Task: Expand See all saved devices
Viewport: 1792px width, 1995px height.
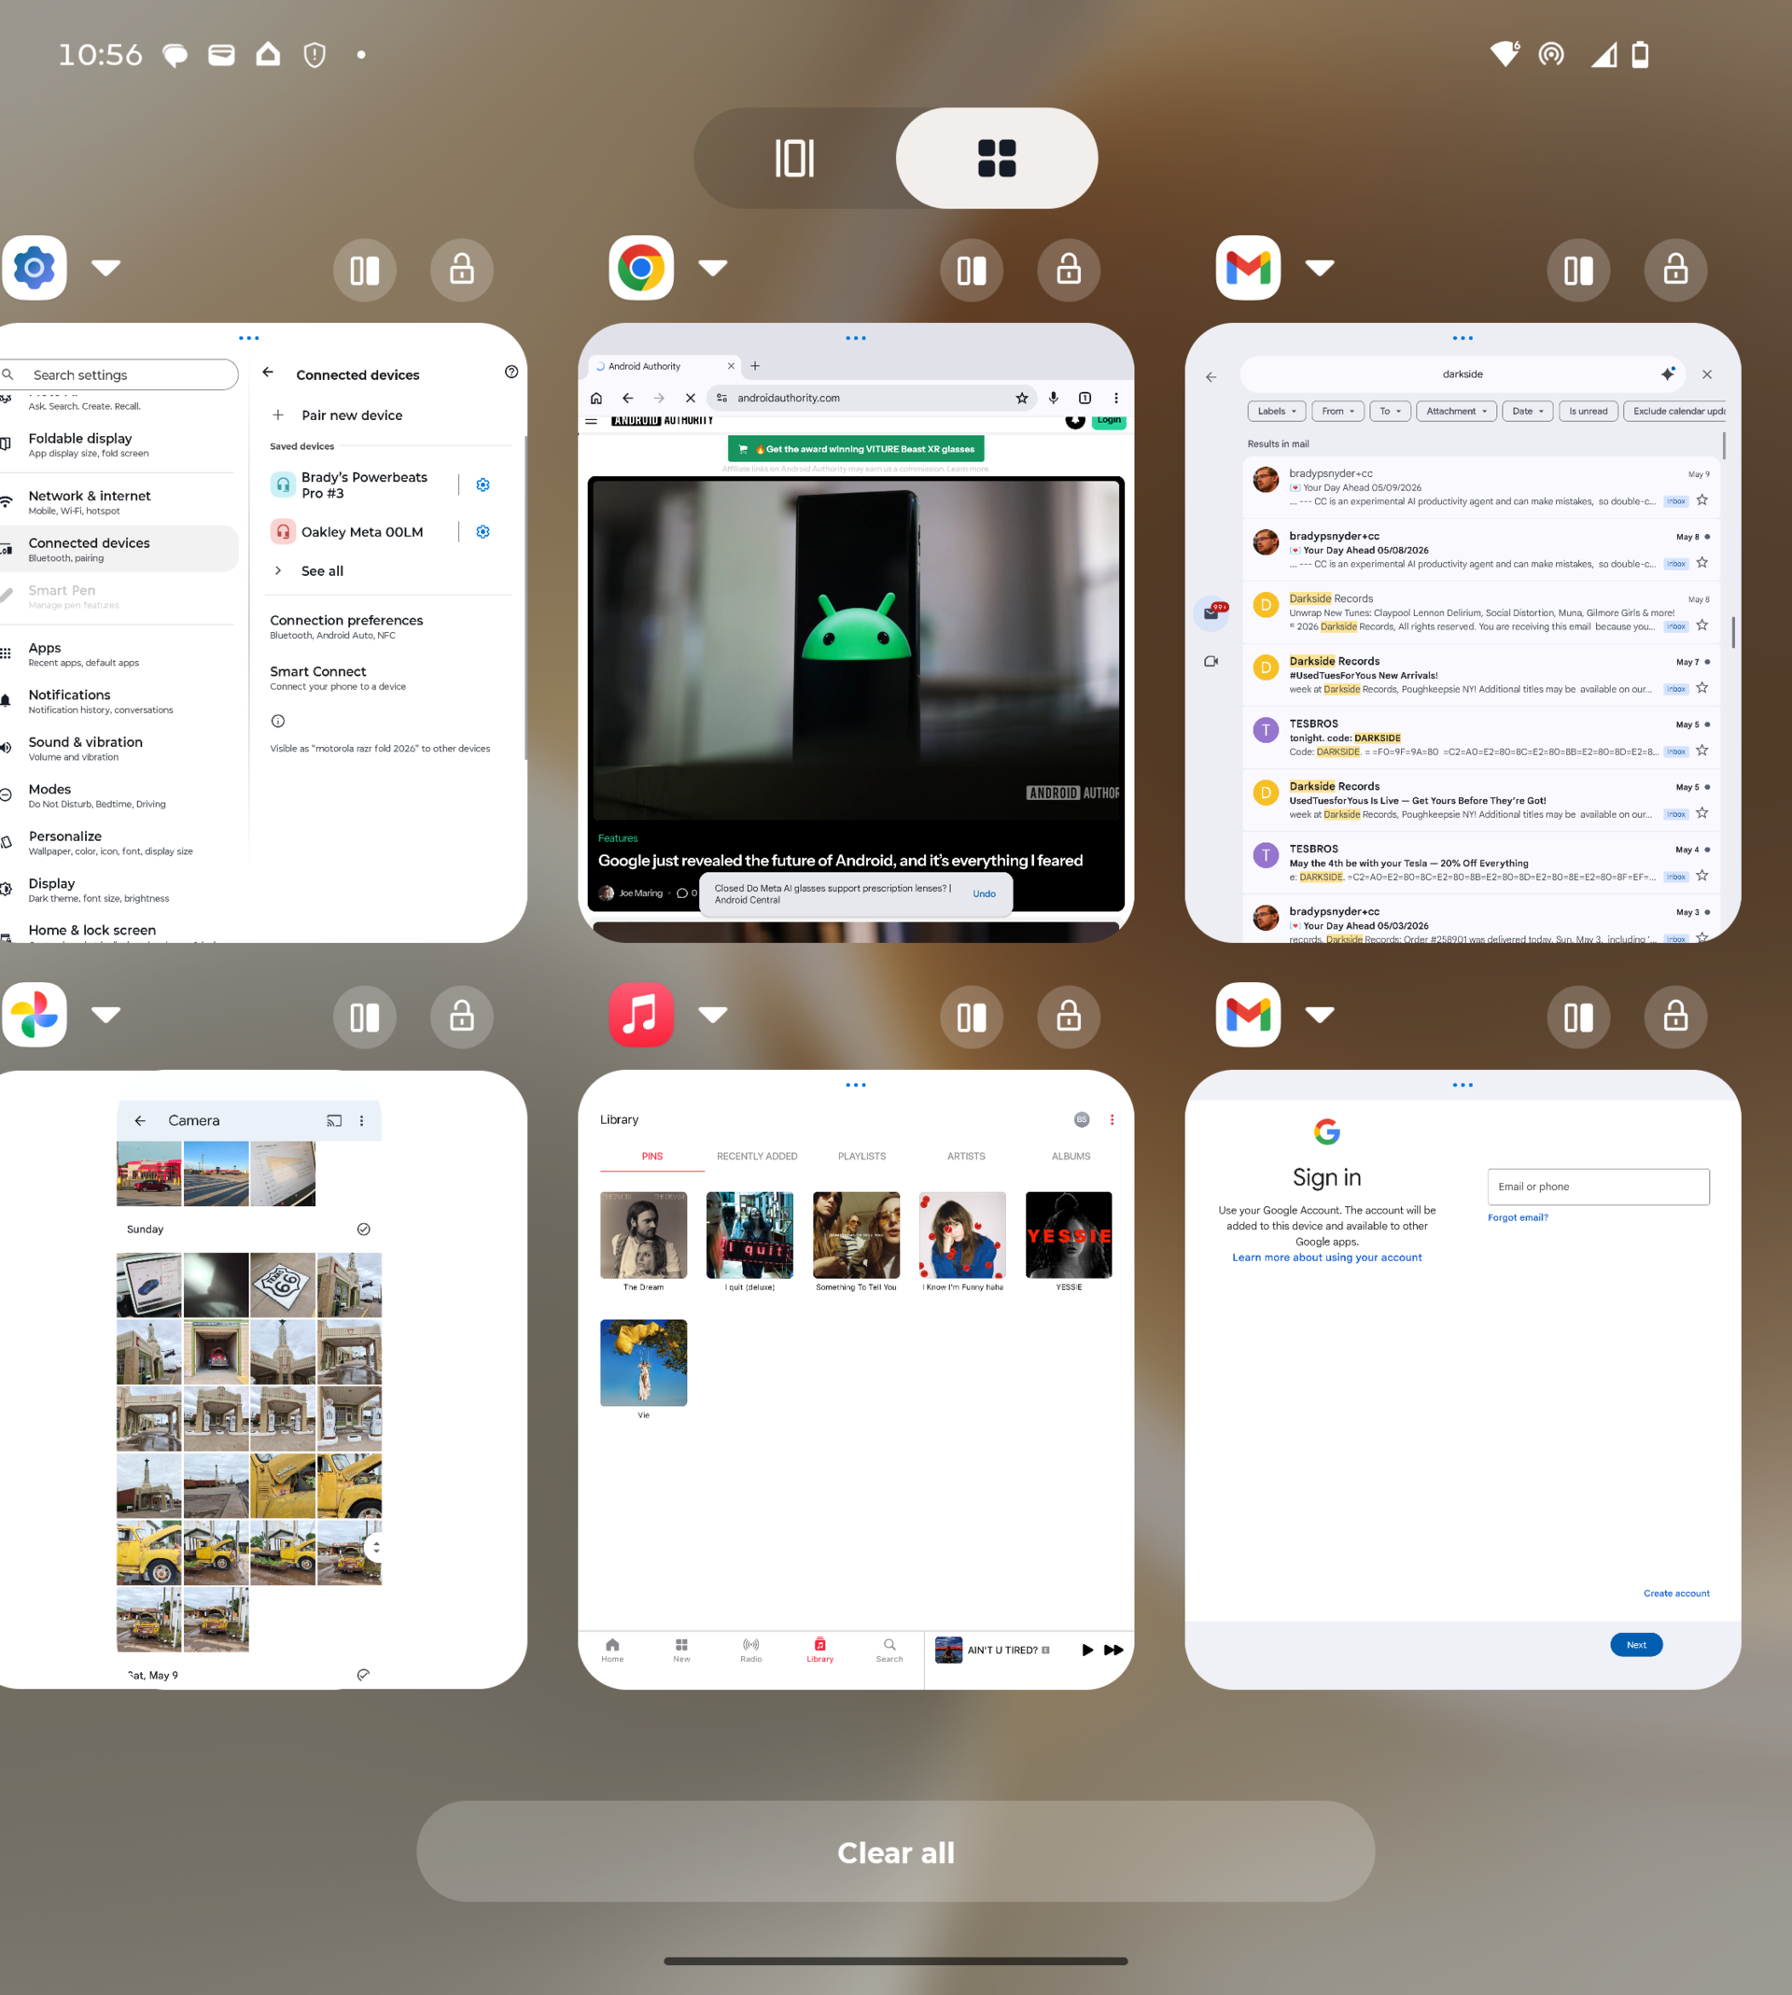Action: [390, 571]
